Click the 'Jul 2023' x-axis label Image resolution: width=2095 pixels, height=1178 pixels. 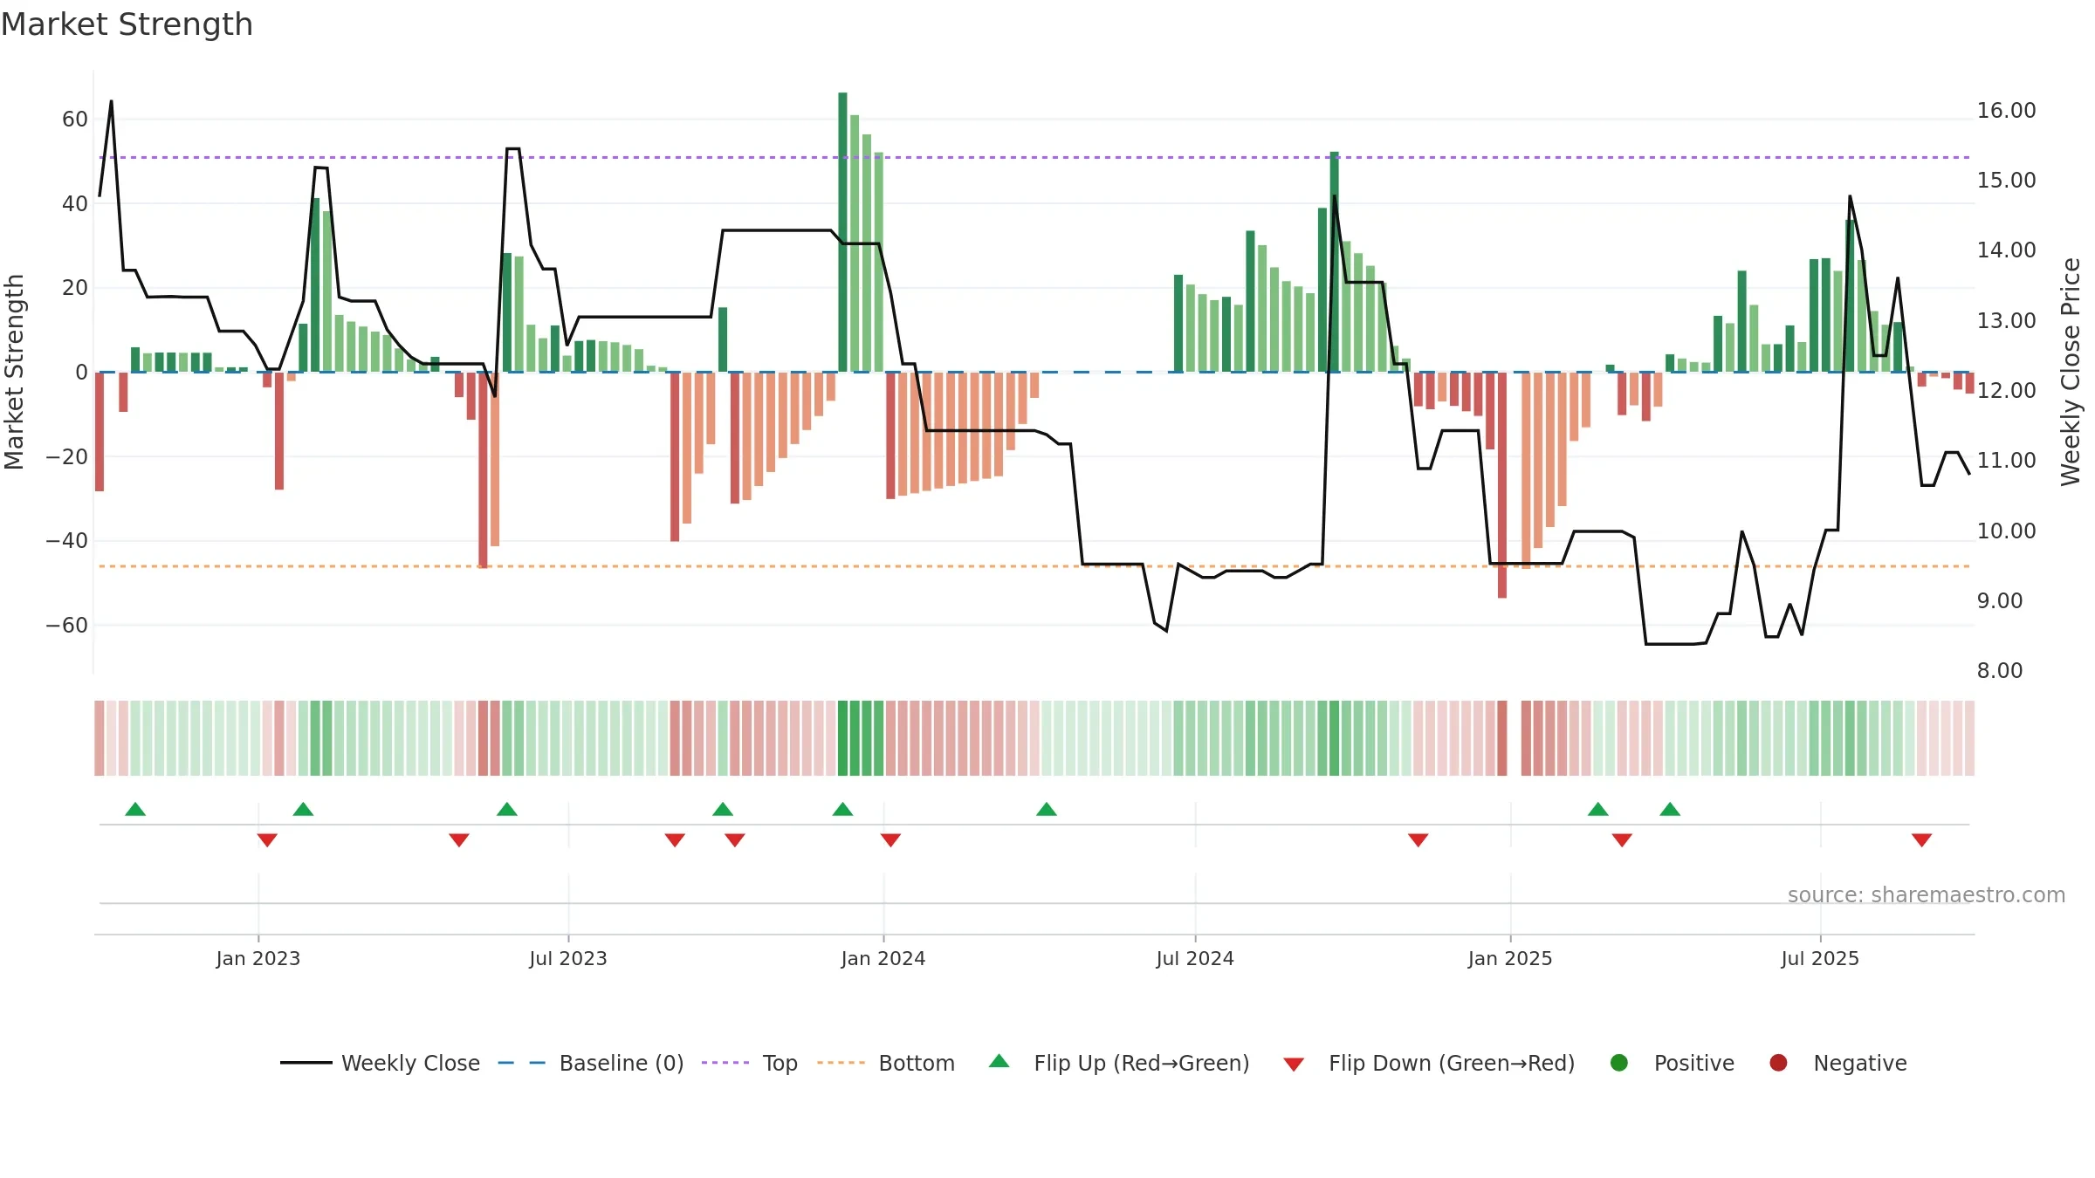[x=568, y=958]
